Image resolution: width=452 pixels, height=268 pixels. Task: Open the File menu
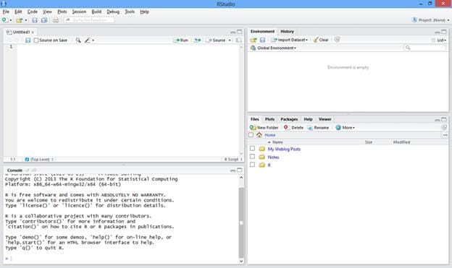(x=6, y=12)
